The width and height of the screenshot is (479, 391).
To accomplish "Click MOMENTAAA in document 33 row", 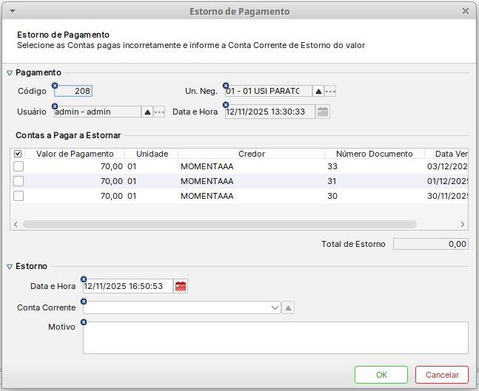I will (207, 166).
